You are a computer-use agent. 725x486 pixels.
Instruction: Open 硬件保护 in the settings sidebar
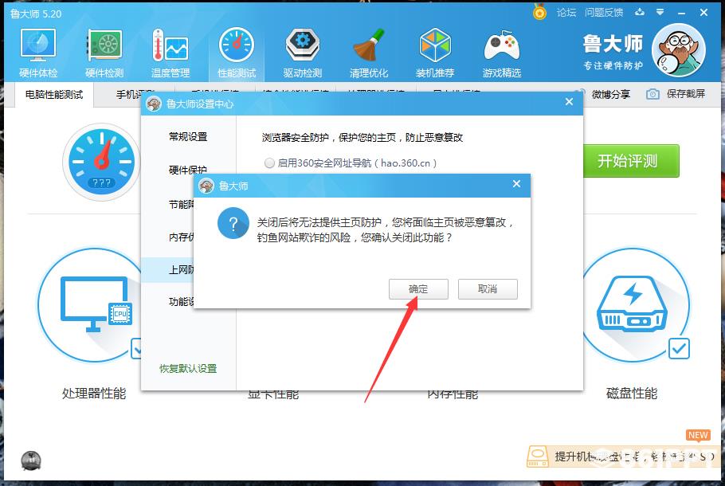click(188, 170)
